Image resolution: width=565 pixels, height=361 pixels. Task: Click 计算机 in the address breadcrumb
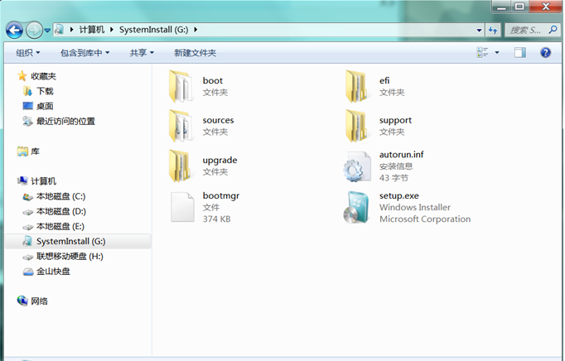[x=92, y=30]
